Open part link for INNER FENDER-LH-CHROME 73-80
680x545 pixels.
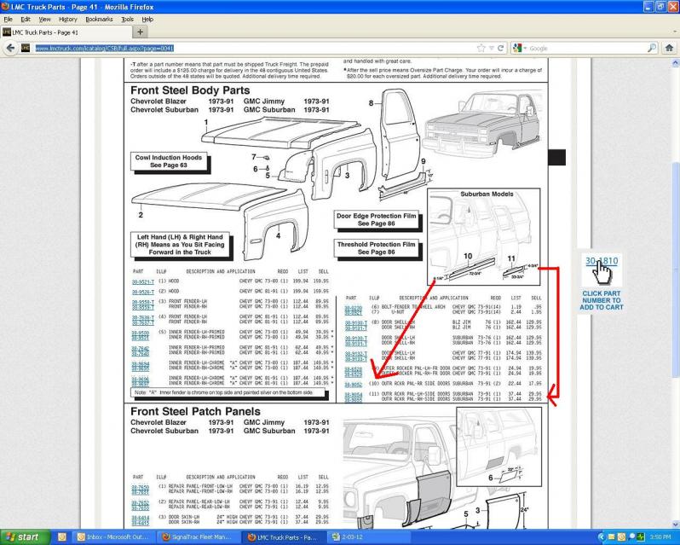[140, 363]
